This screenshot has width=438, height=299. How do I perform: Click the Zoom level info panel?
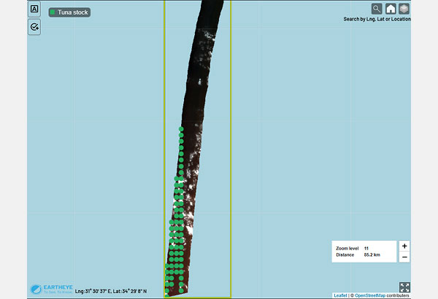[x=364, y=252]
